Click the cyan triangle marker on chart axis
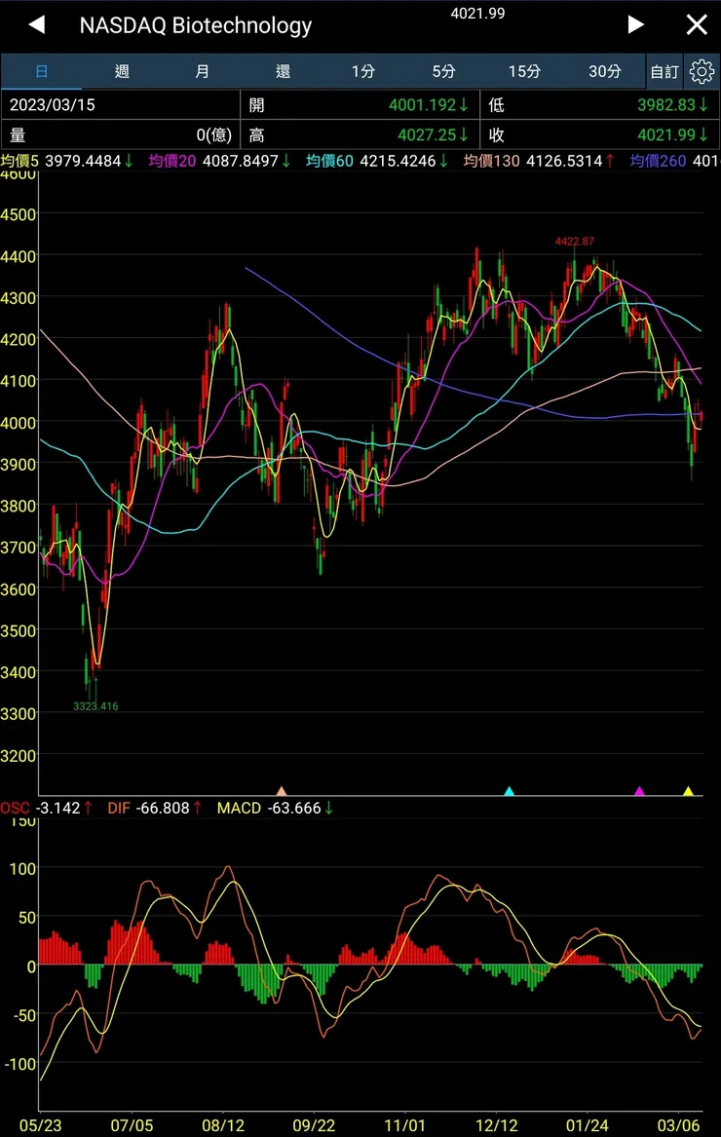 tap(509, 790)
